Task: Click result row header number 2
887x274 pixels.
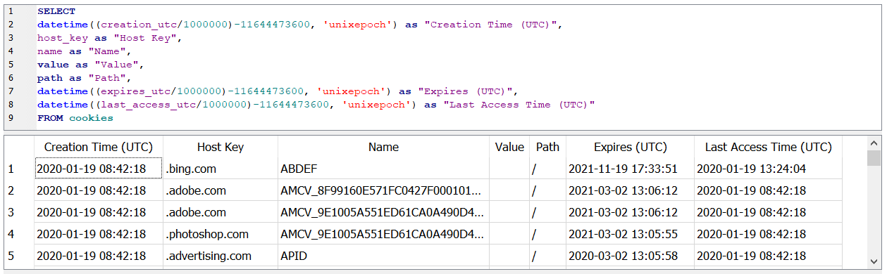Action: pyautogui.click(x=19, y=190)
